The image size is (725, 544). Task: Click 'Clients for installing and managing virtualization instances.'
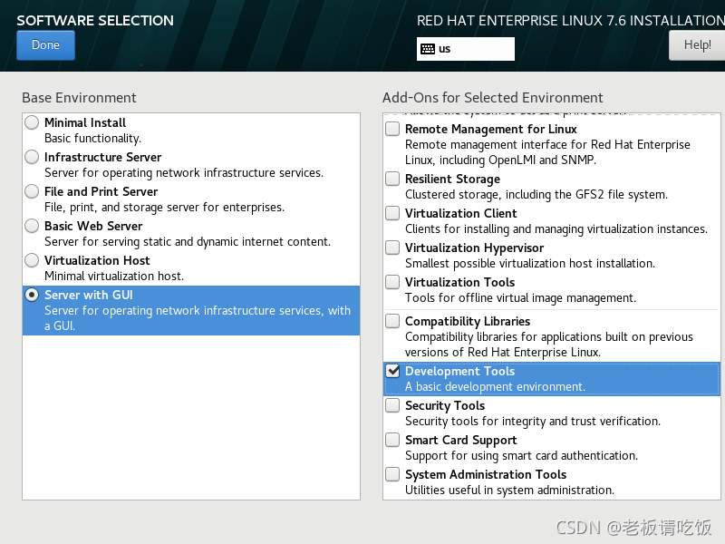pos(556,229)
